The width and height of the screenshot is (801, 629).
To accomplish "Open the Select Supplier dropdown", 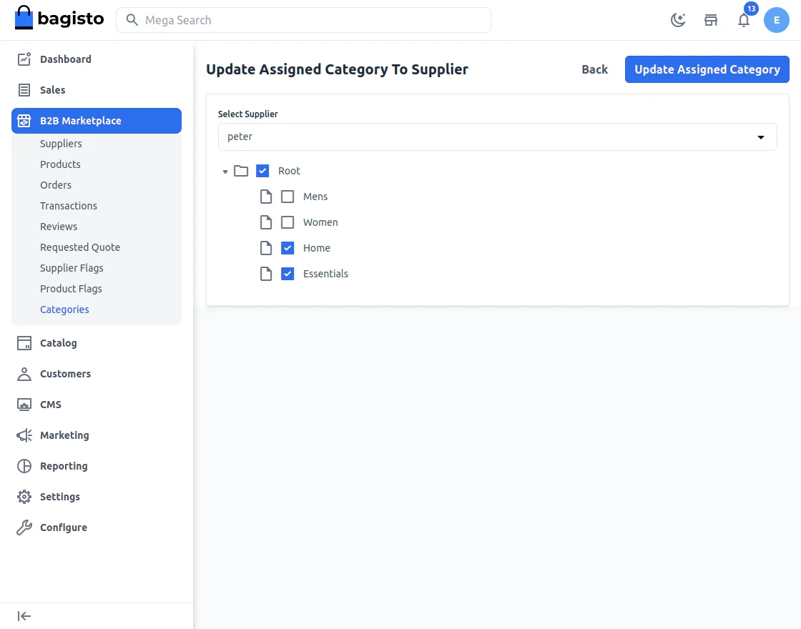I will coord(497,137).
